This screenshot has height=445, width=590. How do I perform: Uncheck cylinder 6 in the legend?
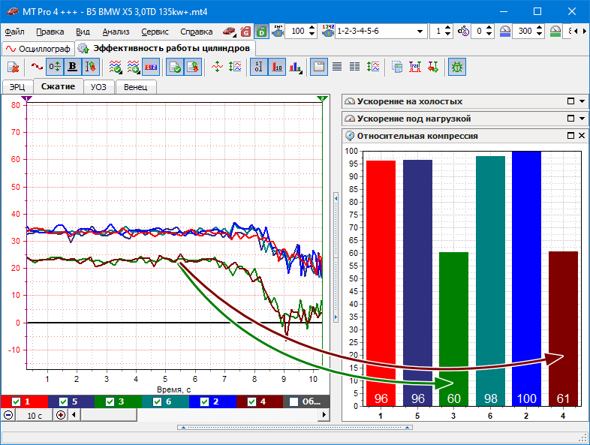(158, 401)
